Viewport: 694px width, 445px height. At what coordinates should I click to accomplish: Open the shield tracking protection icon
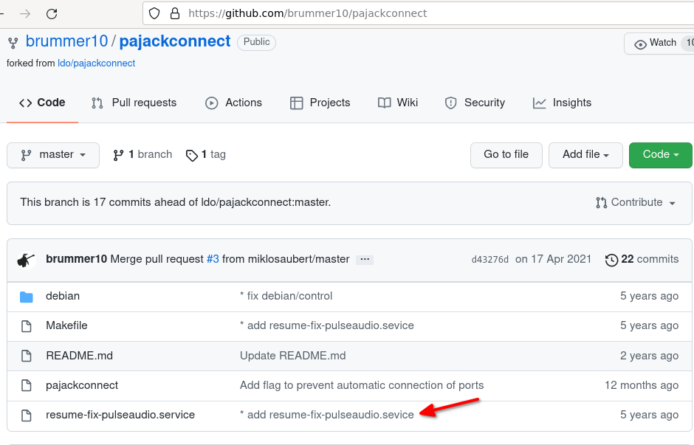(154, 14)
